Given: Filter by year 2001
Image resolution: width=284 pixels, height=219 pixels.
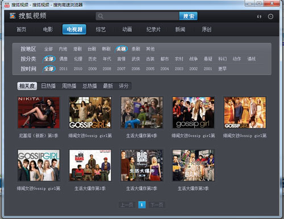Looking at the screenshot, I should point(208,69).
